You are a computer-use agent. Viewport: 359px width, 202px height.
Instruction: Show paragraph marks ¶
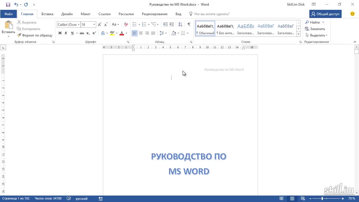189,24
